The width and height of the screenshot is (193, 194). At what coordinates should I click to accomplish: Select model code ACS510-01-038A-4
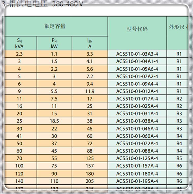pyautogui.click(x=137, y=121)
